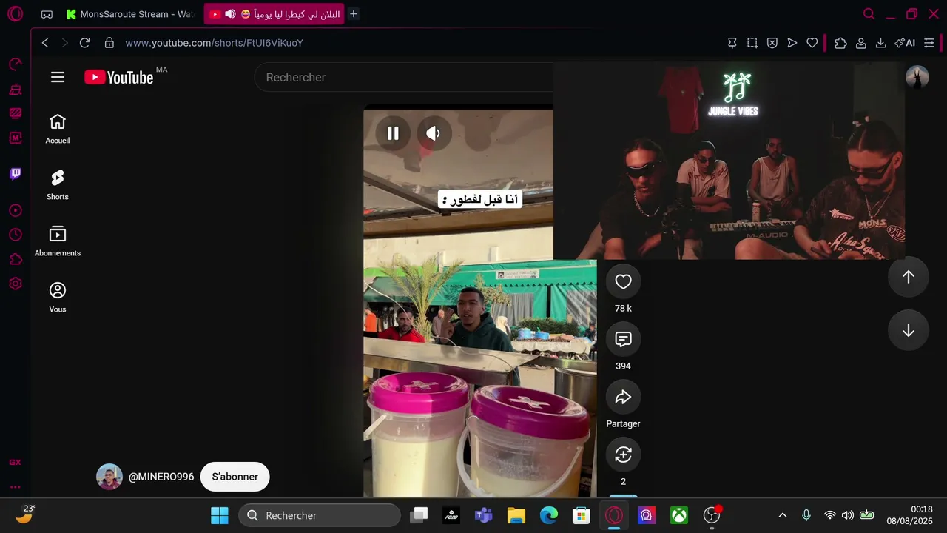Open Microsoft Store from the taskbar
This screenshot has height=533, width=947.
pyautogui.click(x=582, y=515)
